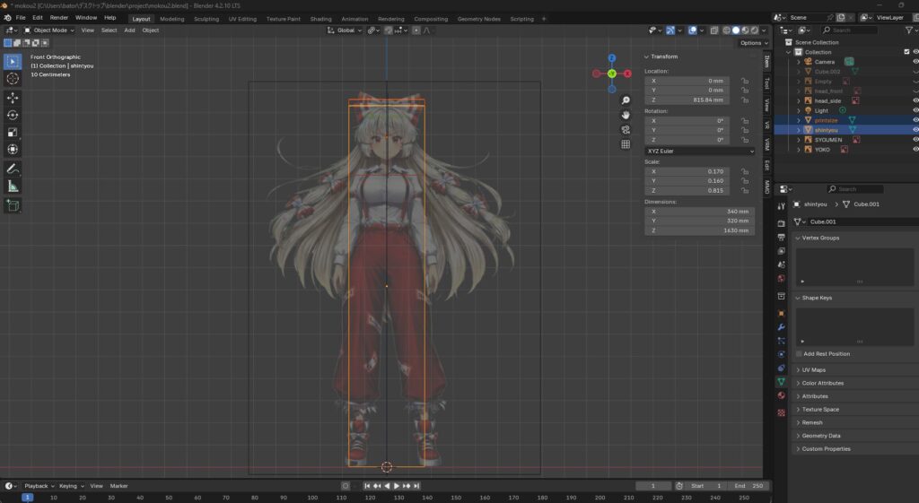Pick the Scale tool
Viewport: 919px width, 503px height.
pyautogui.click(x=13, y=132)
